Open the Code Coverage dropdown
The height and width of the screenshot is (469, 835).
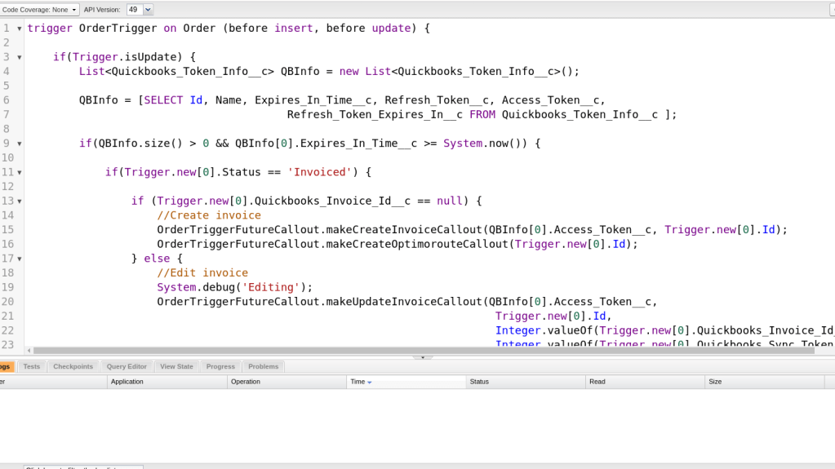[x=40, y=10]
